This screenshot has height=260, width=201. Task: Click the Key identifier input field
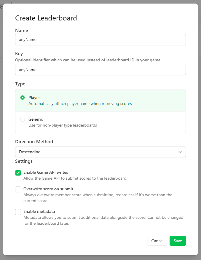[x=100, y=70]
